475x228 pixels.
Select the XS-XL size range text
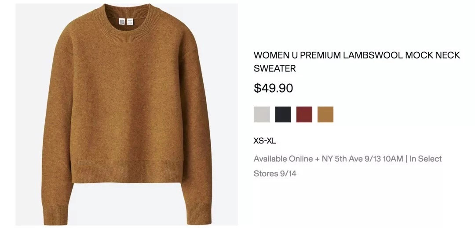[265, 141]
